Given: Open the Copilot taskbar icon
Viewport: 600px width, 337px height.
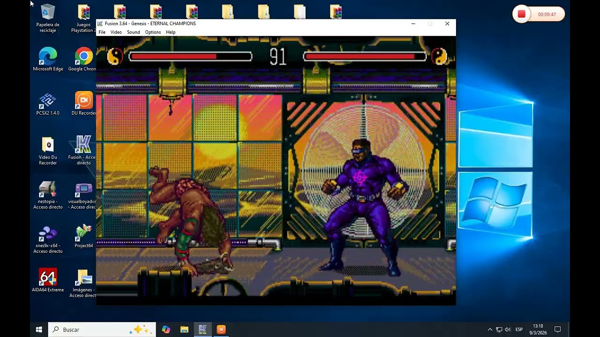Looking at the screenshot, I should (166, 330).
